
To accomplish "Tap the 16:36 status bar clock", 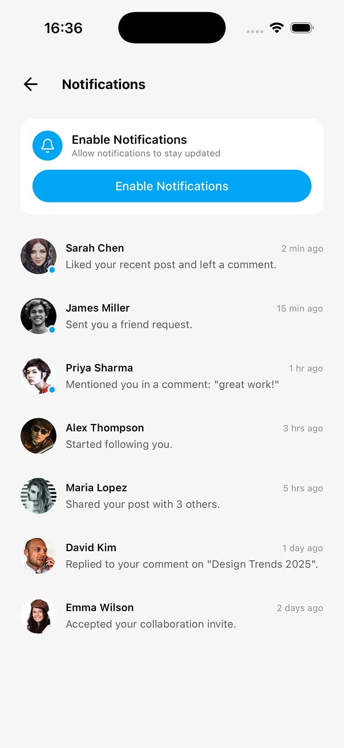I will [63, 28].
